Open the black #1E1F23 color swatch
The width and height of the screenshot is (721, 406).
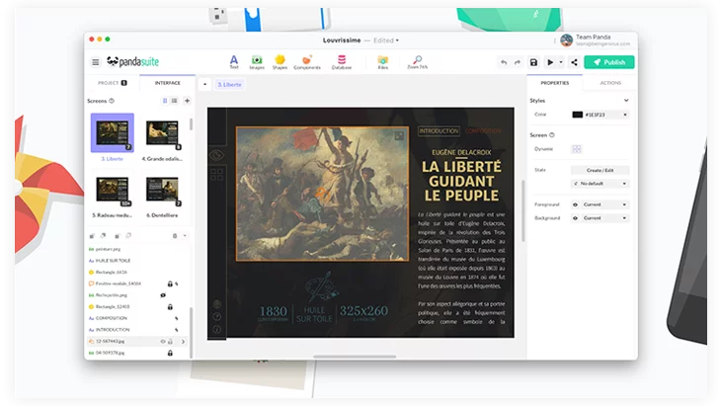click(x=577, y=115)
